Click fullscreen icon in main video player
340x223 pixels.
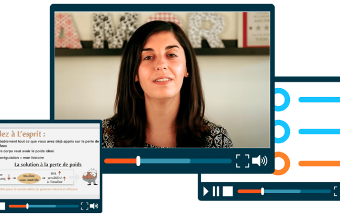(242, 161)
